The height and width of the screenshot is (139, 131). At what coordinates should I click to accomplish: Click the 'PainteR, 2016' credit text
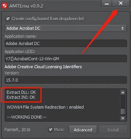point(17,130)
